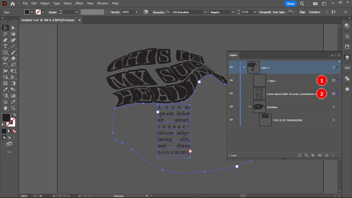
Task: Click the Create New Layer icon
Action: 326,155
